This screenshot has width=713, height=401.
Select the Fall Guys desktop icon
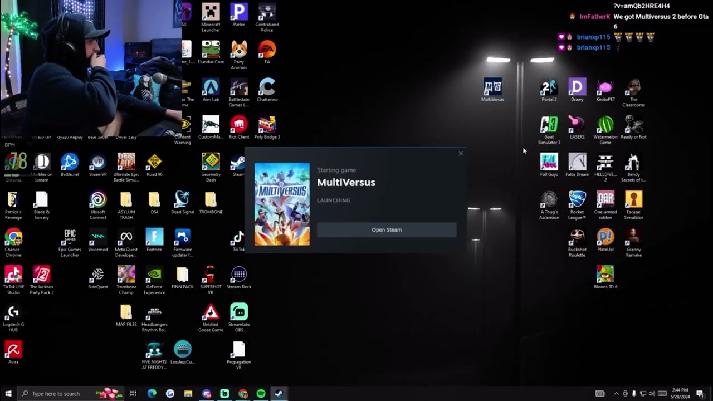(549, 165)
